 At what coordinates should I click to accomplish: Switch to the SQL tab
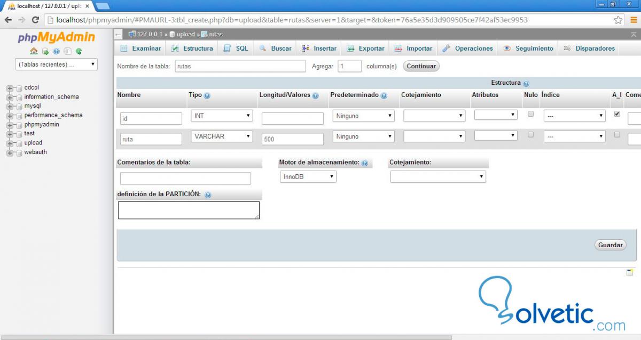(236, 48)
